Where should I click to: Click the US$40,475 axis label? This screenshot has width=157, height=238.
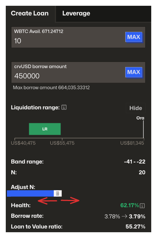[23, 143]
